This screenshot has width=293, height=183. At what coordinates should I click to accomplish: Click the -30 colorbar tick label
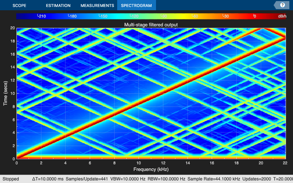(226, 16)
